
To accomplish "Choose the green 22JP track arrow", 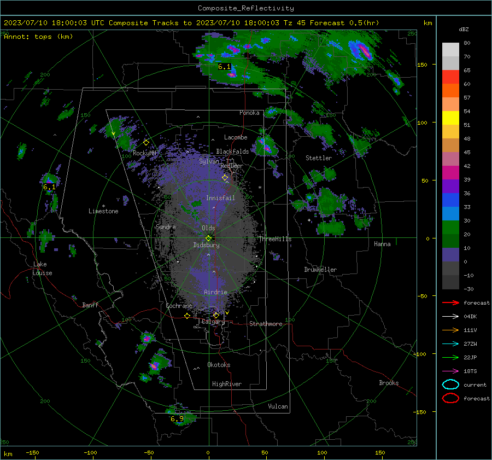I will [x=450, y=357].
